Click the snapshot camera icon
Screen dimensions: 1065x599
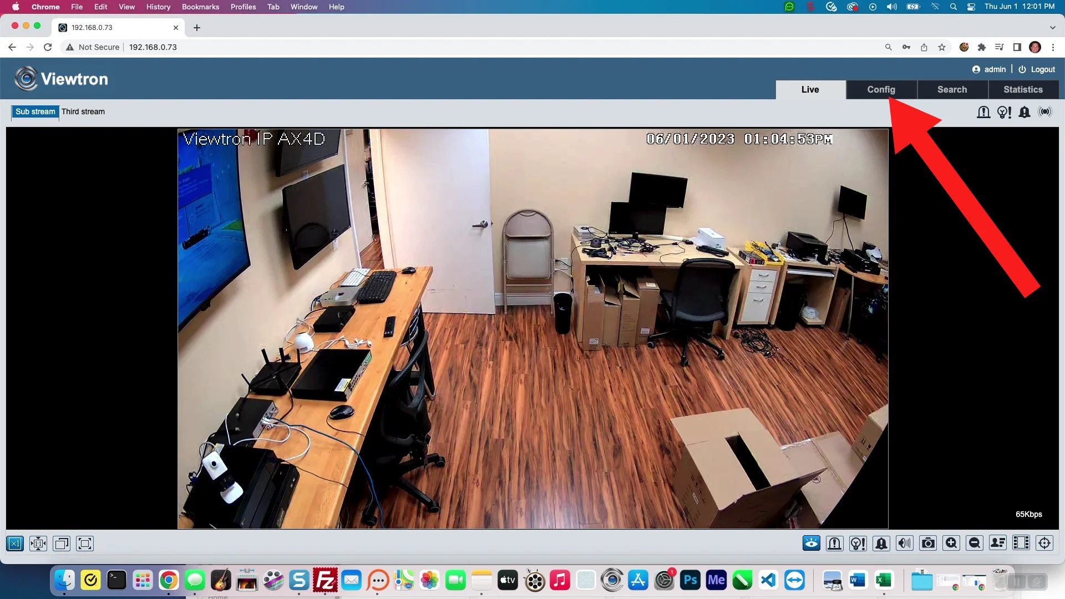click(x=928, y=543)
